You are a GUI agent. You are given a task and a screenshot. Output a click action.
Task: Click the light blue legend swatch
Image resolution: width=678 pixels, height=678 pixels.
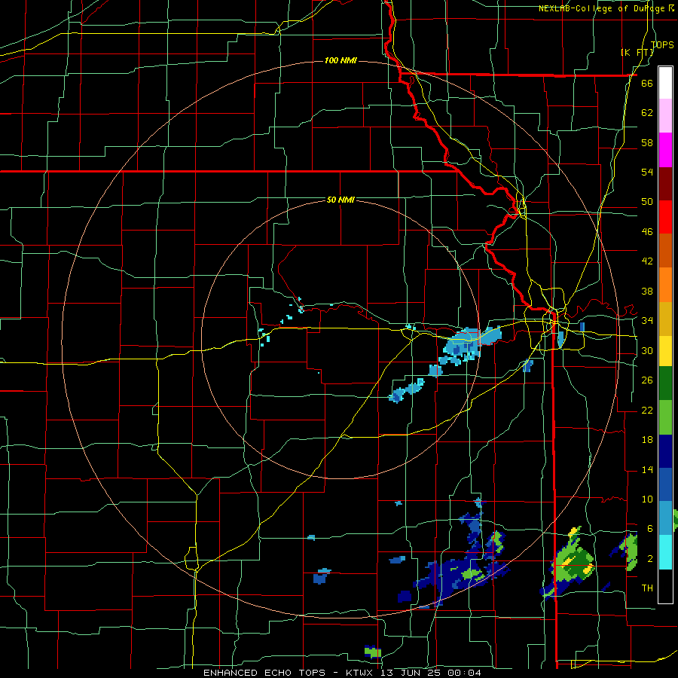pos(665,518)
